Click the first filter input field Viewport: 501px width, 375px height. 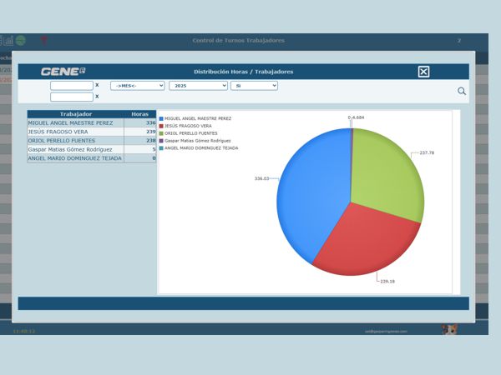pyautogui.click(x=71, y=85)
